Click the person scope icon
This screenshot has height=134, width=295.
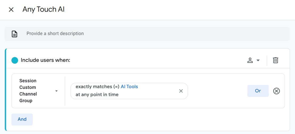(x=250, y=60)
